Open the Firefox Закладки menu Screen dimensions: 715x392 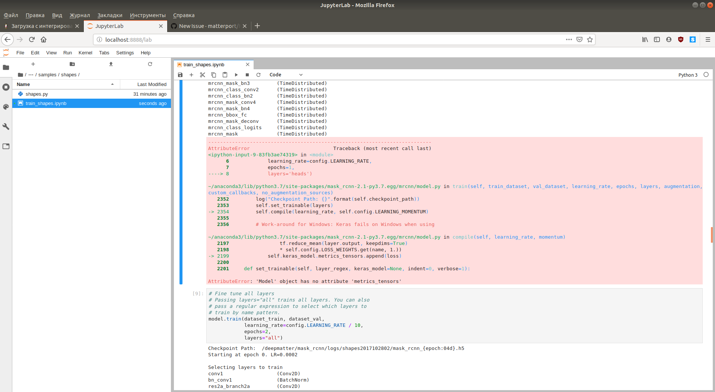point(110,15)
